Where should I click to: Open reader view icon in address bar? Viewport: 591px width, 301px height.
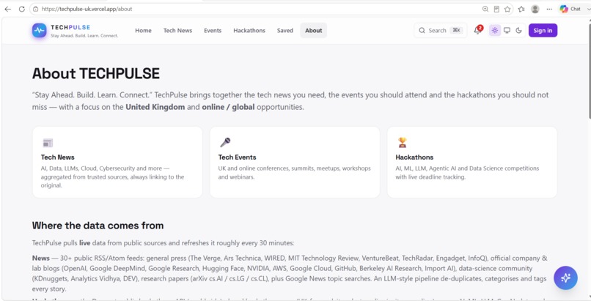click(496, 9)
